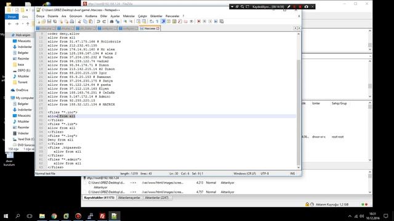Open Aktarılamayanlar tab in FileZilla
This screenshot has height=221, width=394.
[129, 198]
